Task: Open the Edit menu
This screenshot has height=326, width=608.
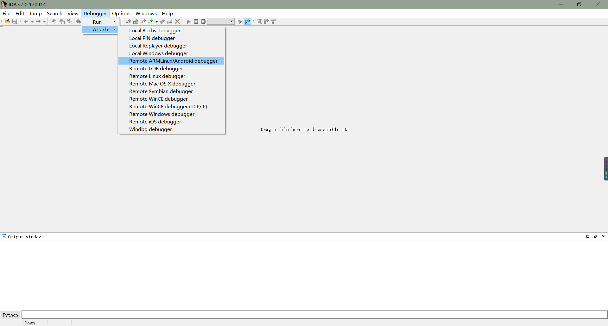Action: (x=20, y=13)
